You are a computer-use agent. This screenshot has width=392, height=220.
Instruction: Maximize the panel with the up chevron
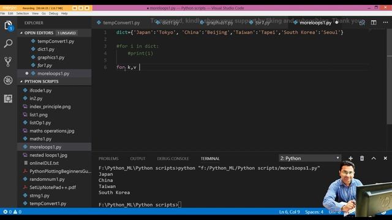[x=374, y=158]
